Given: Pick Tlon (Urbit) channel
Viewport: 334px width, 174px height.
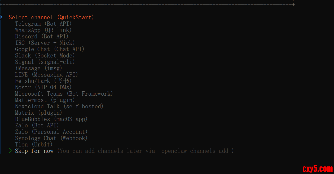Looking at the screenshot, I should click(34, 145).
